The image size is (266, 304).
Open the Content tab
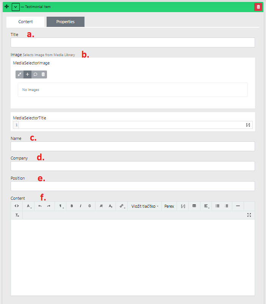(x=25, y=22)
